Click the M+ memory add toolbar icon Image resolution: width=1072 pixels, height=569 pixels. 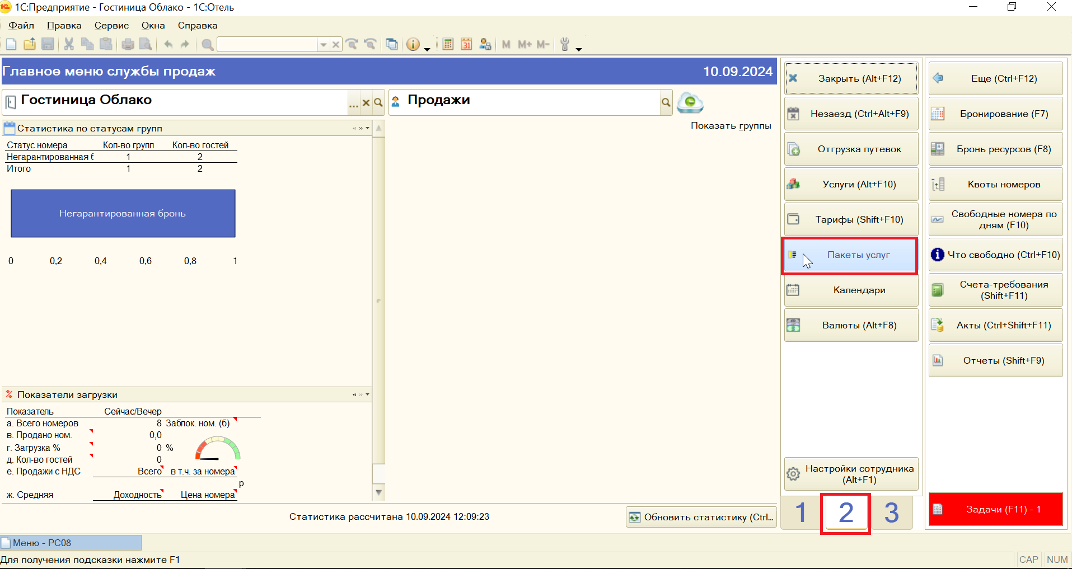click(525, 44)
